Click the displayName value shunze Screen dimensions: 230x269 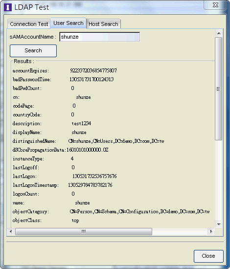point(79,132)
